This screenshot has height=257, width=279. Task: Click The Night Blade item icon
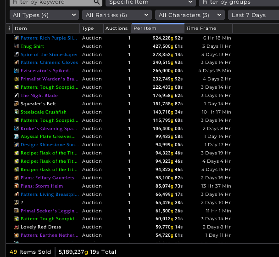(x=17, y=96)
